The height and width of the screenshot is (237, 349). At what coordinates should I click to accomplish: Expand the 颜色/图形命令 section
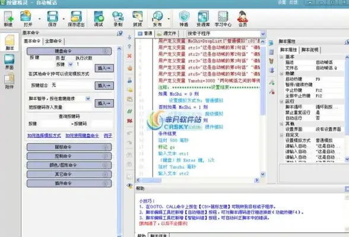(x=69, y=165)
